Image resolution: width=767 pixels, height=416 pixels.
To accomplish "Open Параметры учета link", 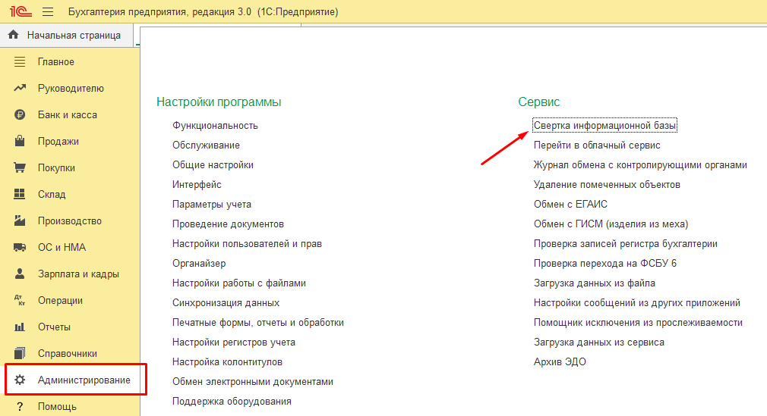I will tap(212, 204).
